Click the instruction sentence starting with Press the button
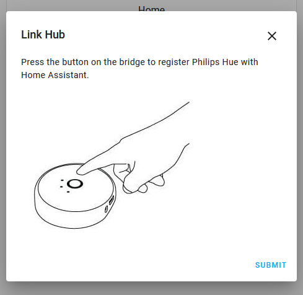 tap(139, 69)
